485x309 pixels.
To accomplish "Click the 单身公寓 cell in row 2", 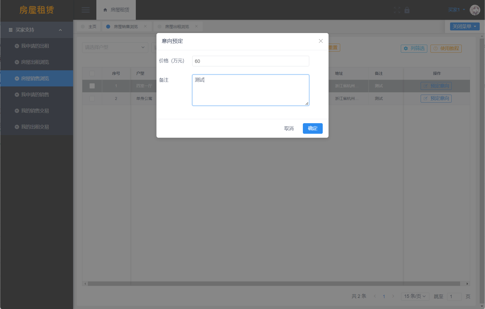I will point(144,99).
